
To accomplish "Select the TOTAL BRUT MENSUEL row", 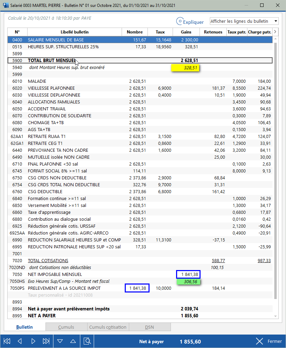I will [140, 61].
